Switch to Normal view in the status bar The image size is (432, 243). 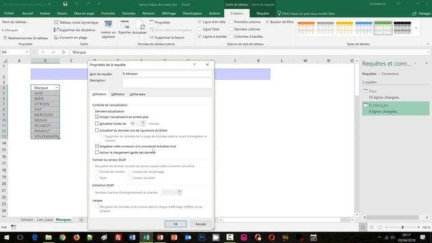click(x=363, y=227)
